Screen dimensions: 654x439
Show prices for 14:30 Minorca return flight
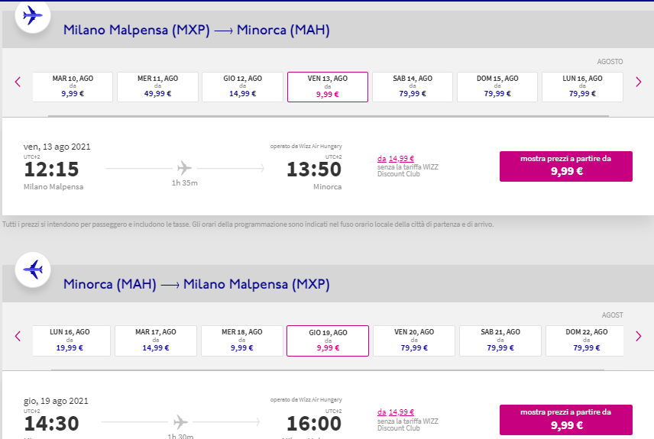click(565, 419)
